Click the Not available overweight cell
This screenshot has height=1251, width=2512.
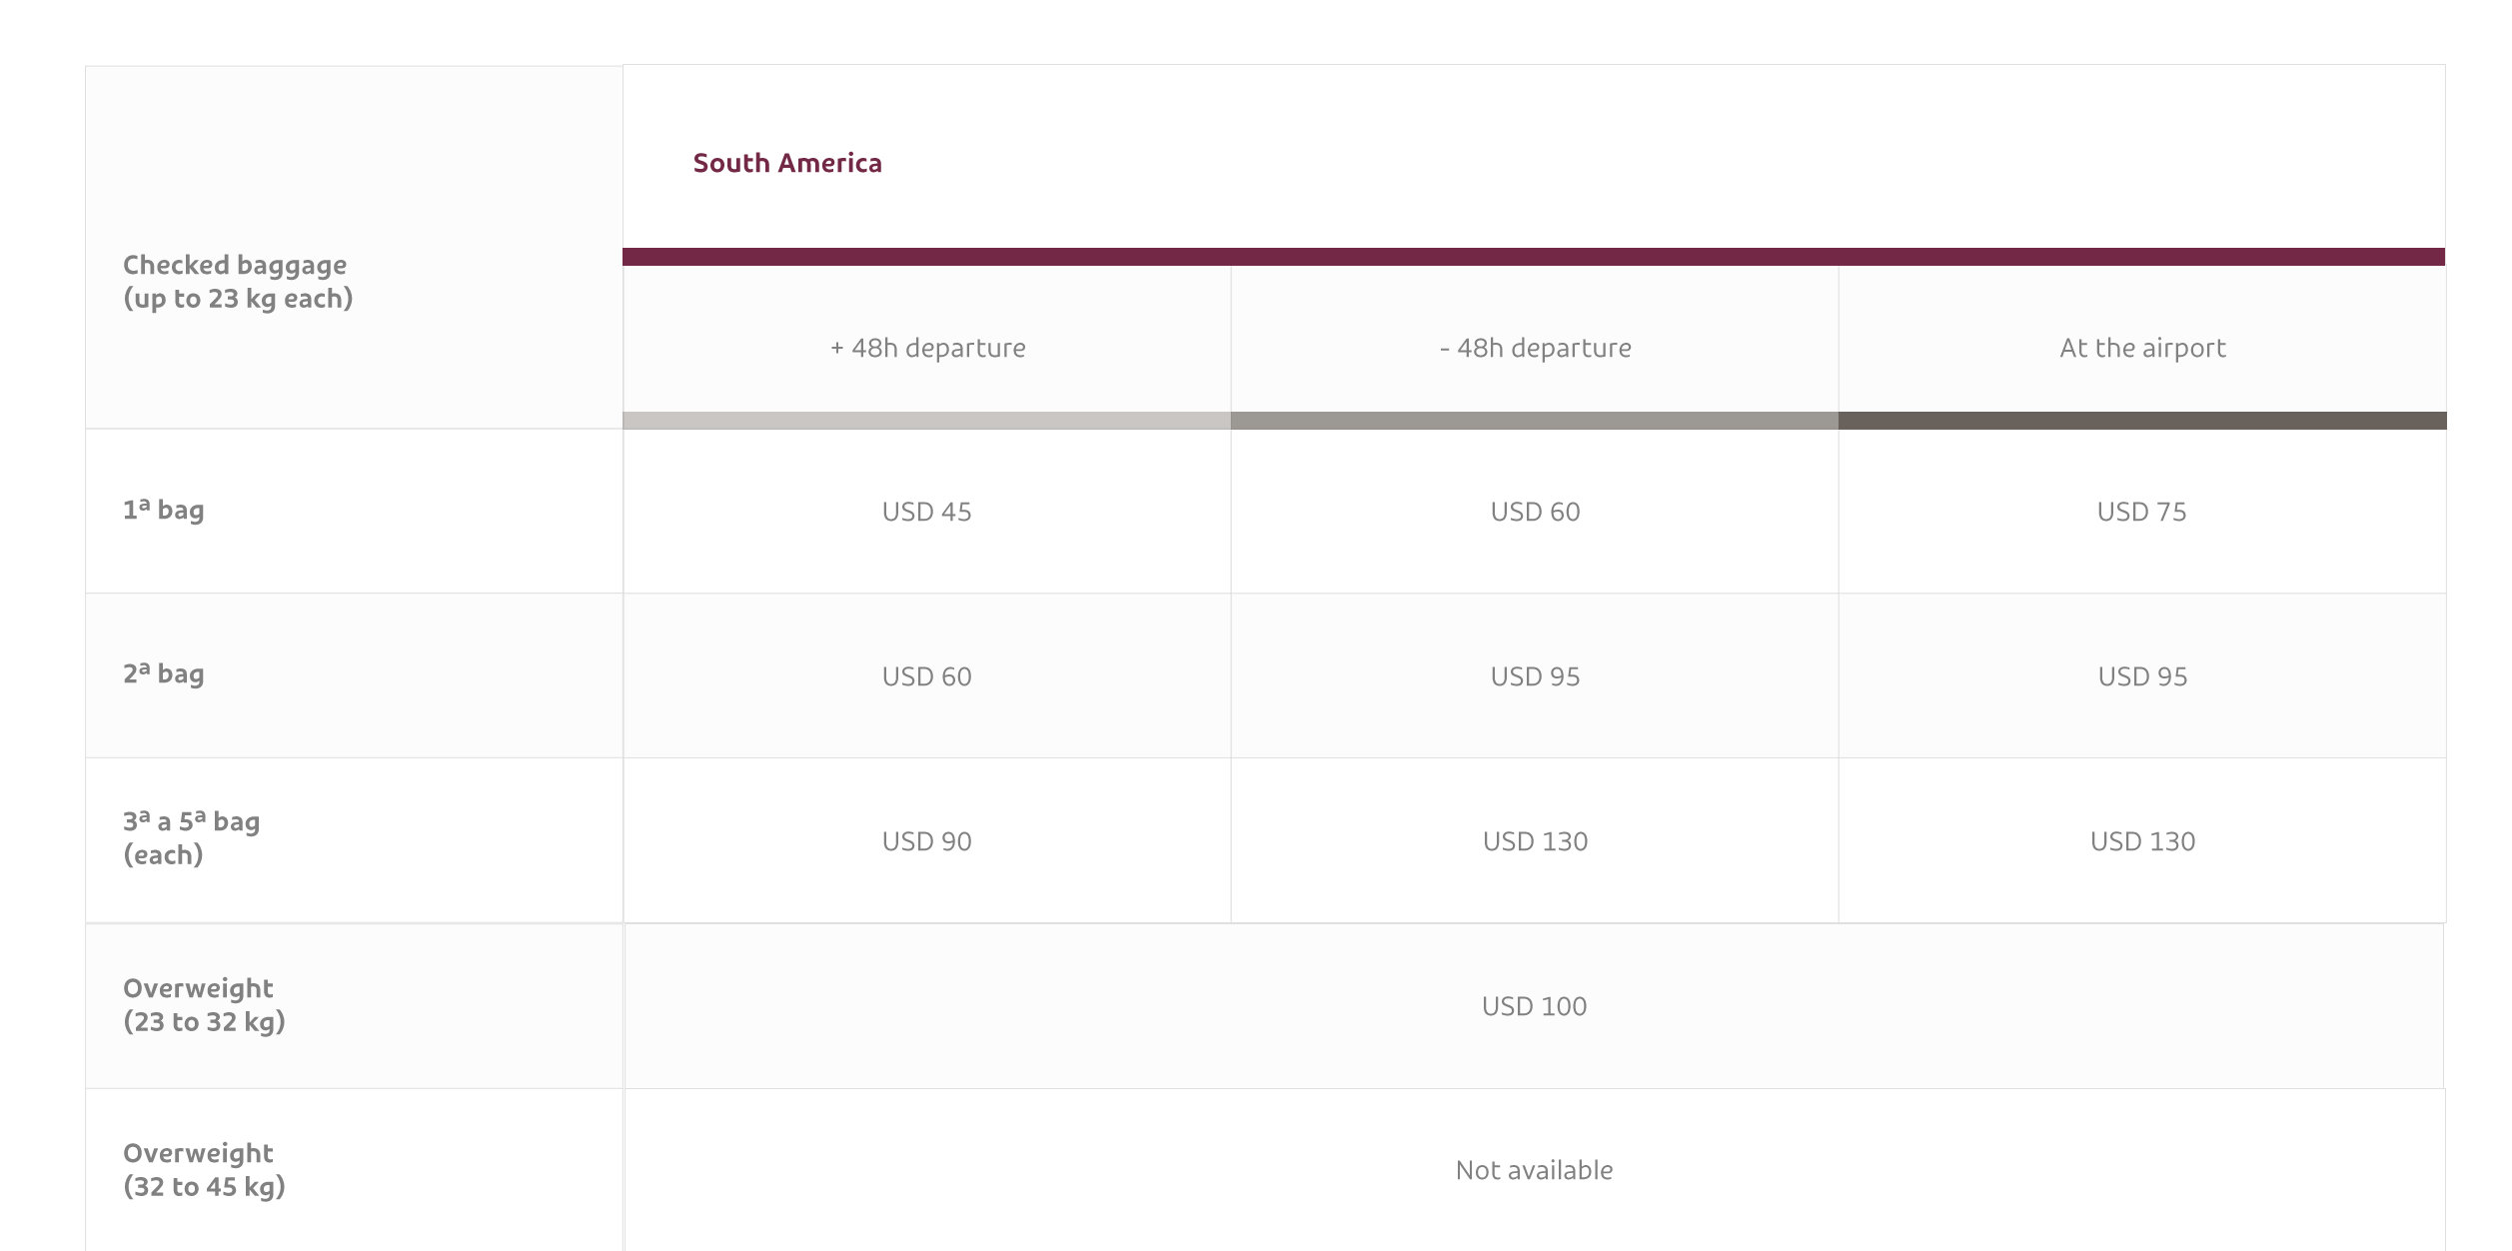coord(1534,1170)
